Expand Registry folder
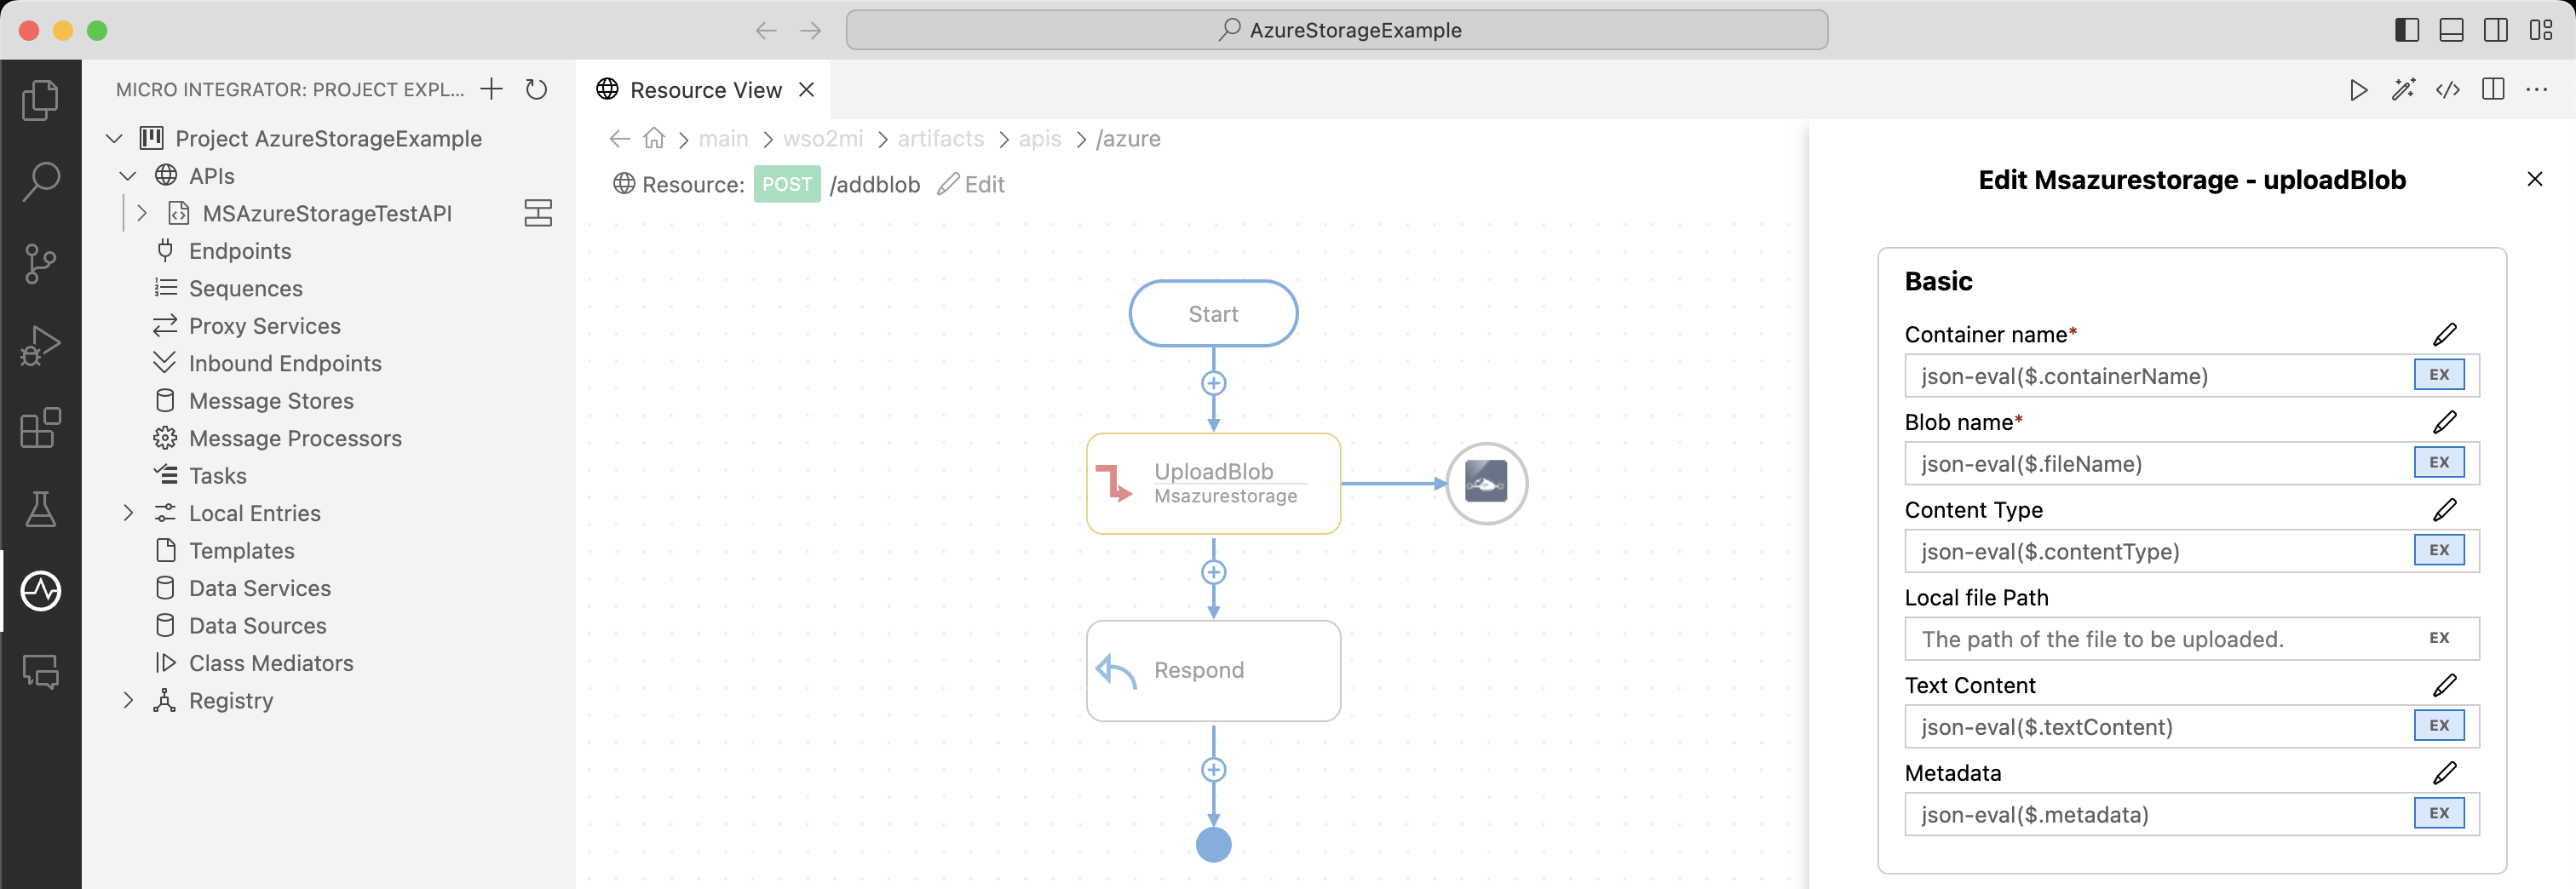This screenshot has height=889, width=2576. tap(127, 700)
